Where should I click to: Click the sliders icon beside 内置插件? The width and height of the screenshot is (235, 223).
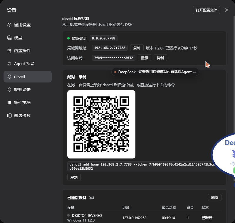coord(9,51)
